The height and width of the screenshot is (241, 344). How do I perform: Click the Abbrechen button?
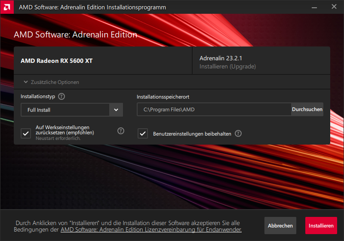[x=280, y=226]
